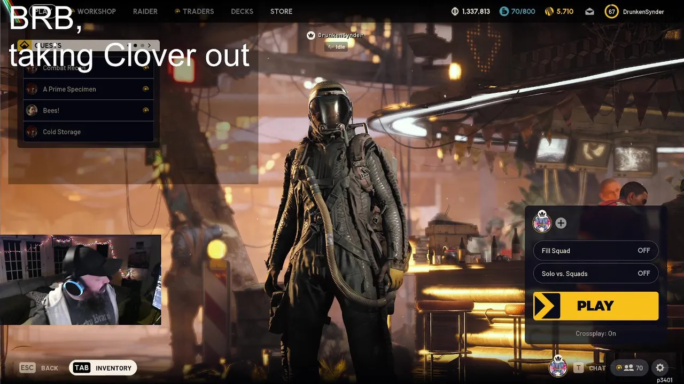
Task: Invite a squad member with the plus icon
Action: point(561,223)
